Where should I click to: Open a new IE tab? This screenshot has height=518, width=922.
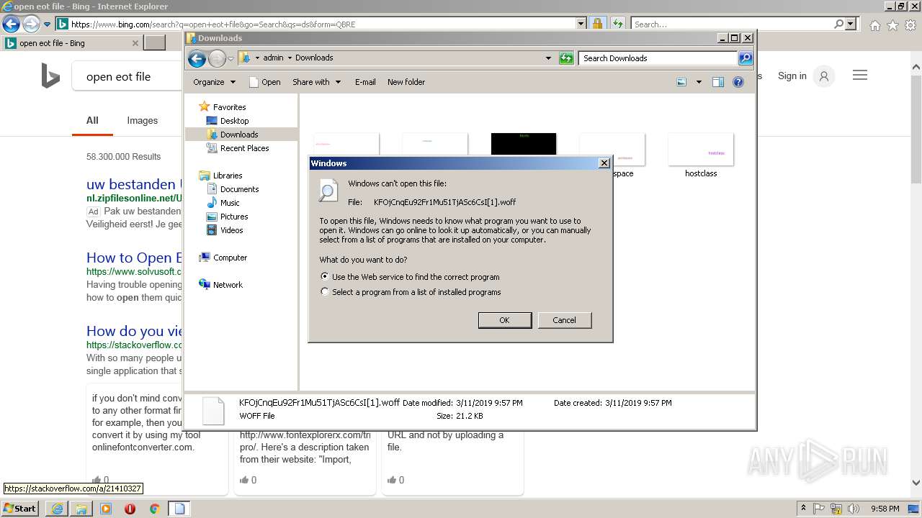[x=154, y=43]
